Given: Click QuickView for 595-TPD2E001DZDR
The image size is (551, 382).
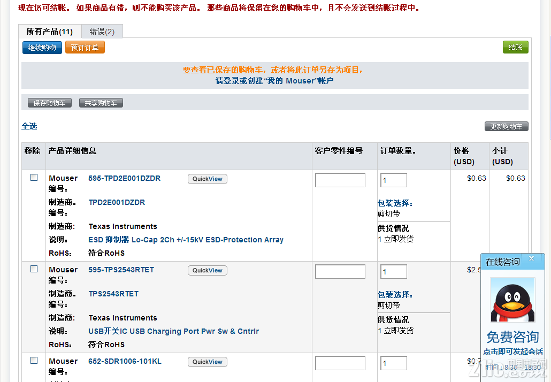Looking at the screenshot, I should click(208, 179).
